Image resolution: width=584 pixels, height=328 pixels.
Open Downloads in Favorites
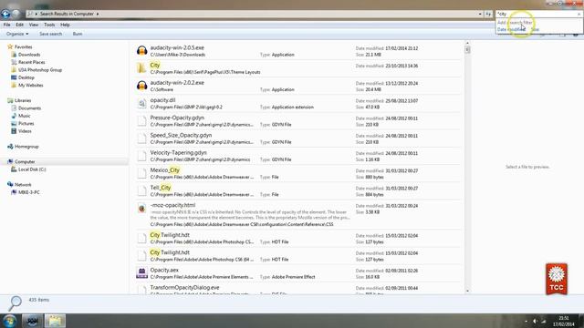[29, 55]
